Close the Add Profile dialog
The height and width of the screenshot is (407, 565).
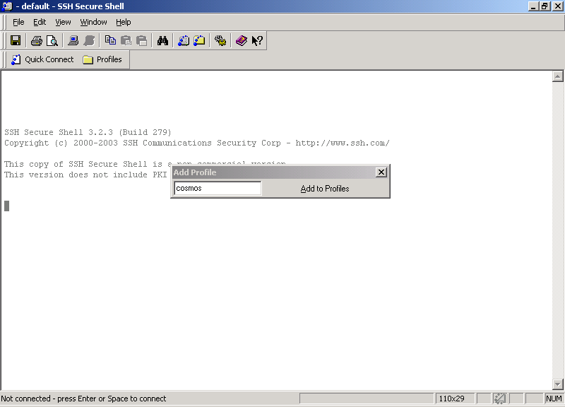[x=381, y=172]
